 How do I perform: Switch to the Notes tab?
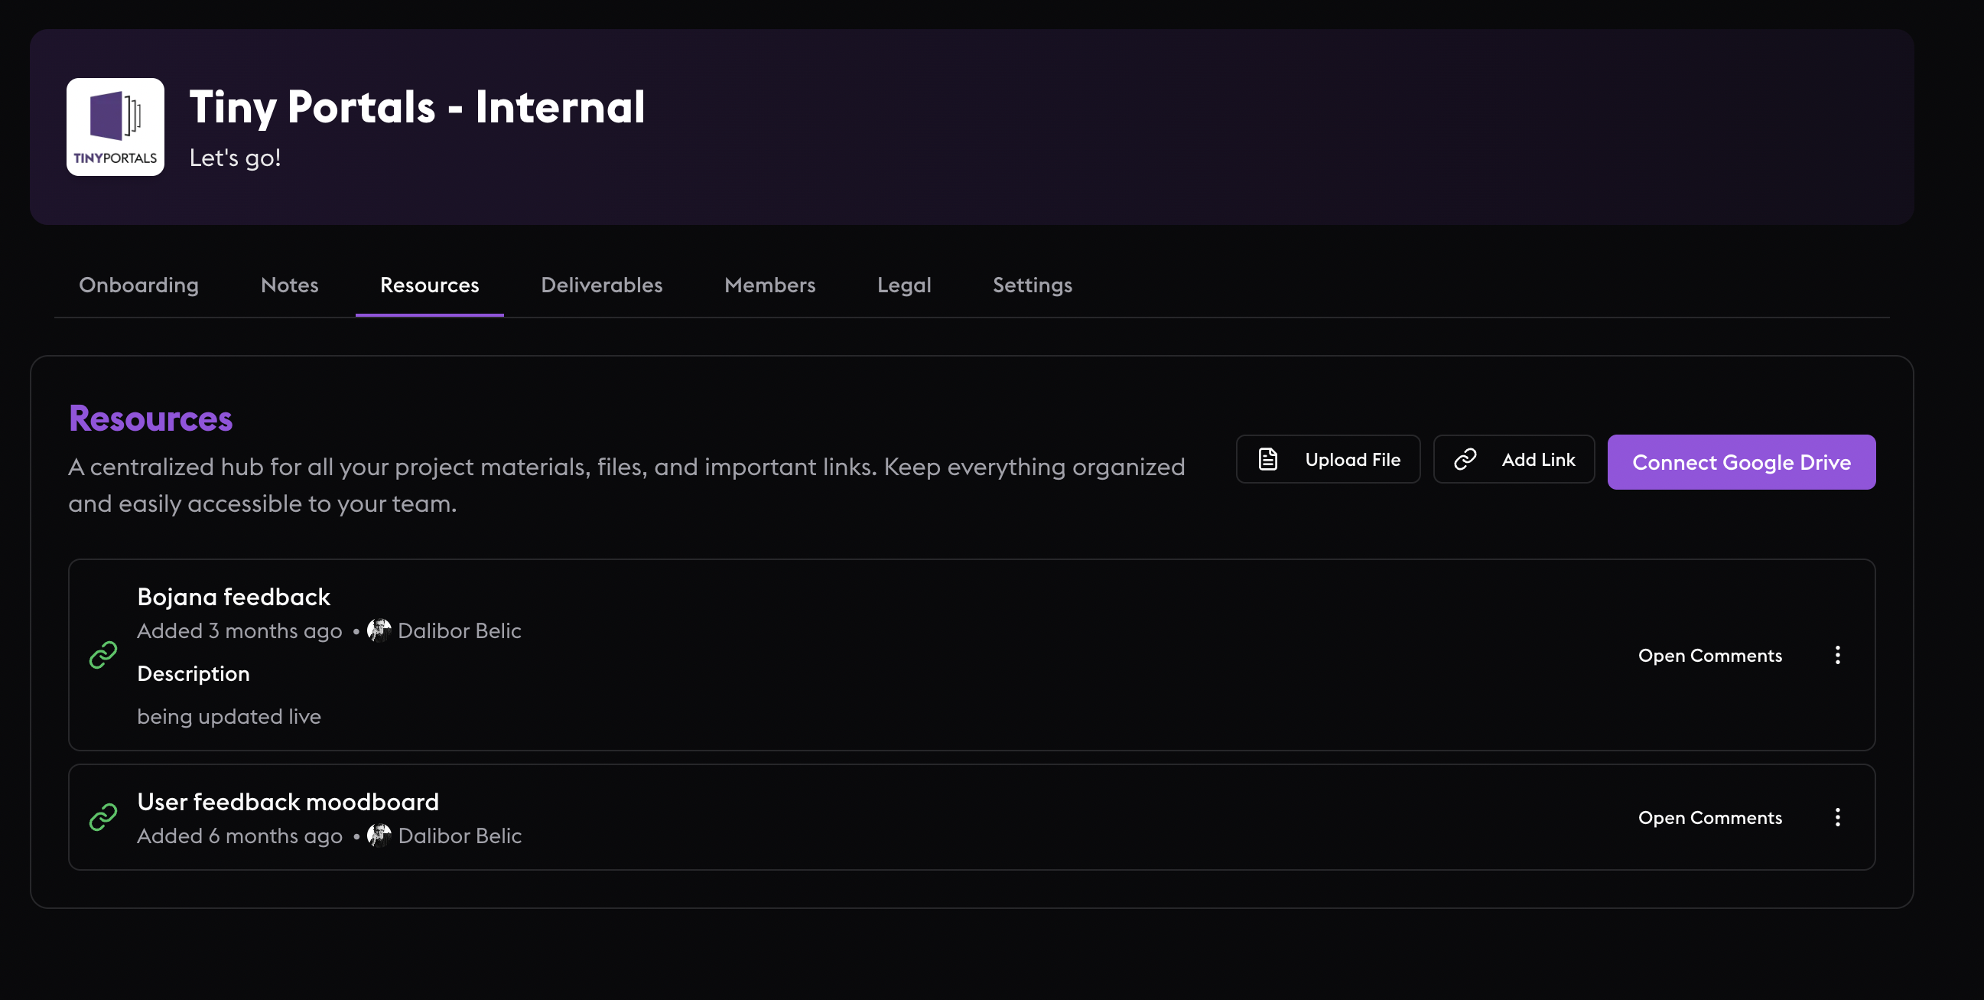290,285
